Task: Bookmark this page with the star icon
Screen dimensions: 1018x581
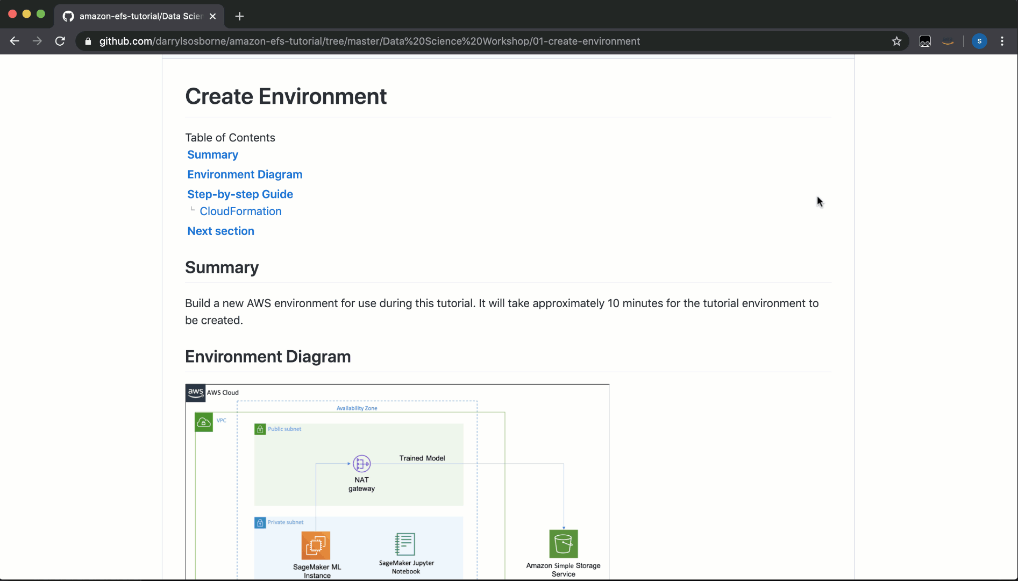Action: [x=896, y=41]
